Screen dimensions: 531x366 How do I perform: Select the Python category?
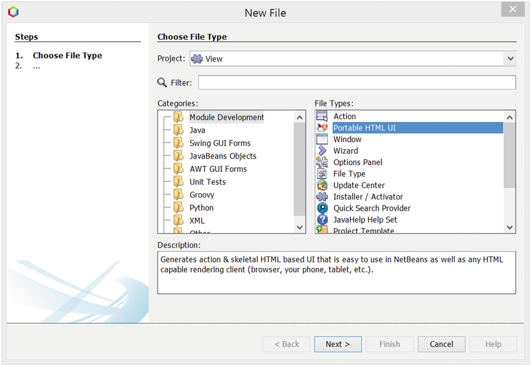[x=201, y=207]
